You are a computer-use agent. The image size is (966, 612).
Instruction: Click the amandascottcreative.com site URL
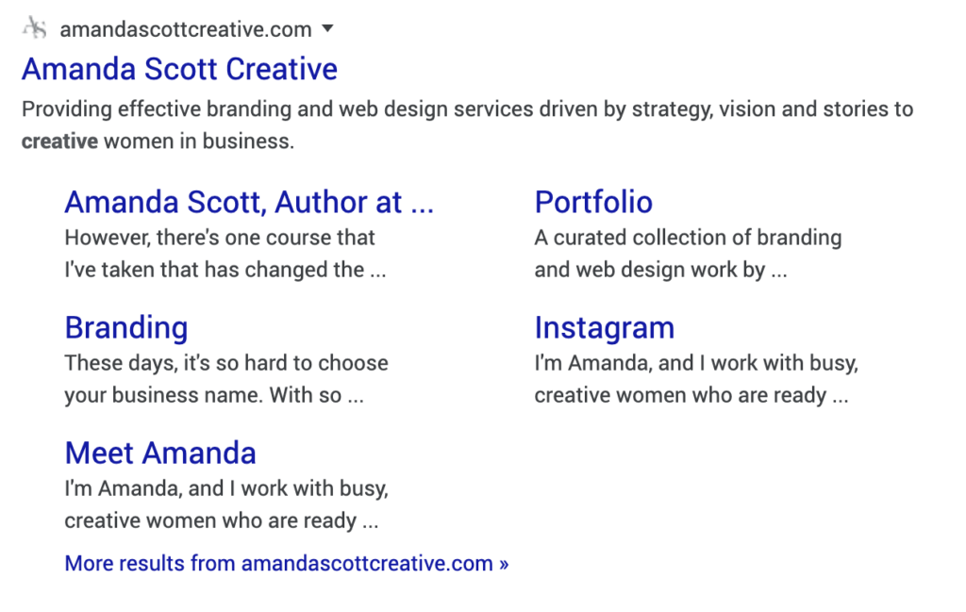[x=185, y=29]
